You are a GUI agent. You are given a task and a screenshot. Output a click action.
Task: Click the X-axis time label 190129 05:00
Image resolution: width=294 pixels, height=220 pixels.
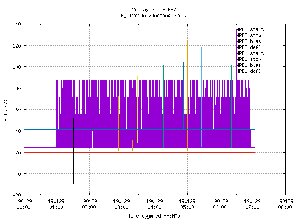click(x=187, y=204)
